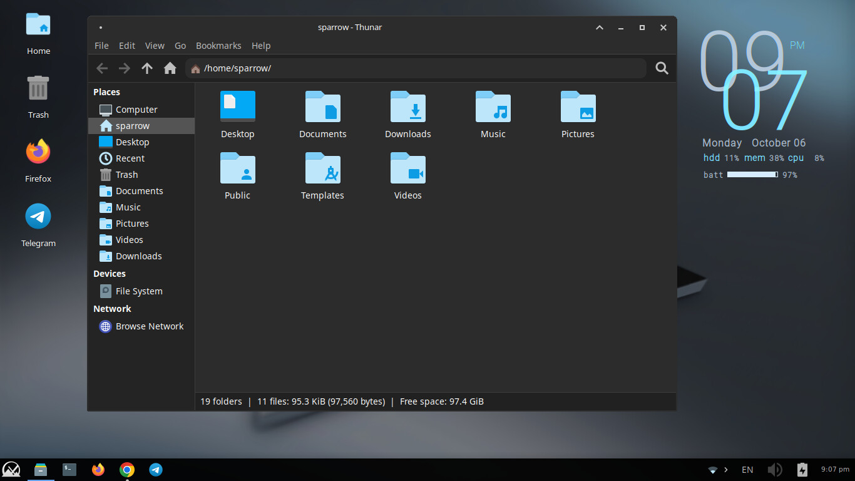Select the Public folder icon

click(x=238, y=168)
